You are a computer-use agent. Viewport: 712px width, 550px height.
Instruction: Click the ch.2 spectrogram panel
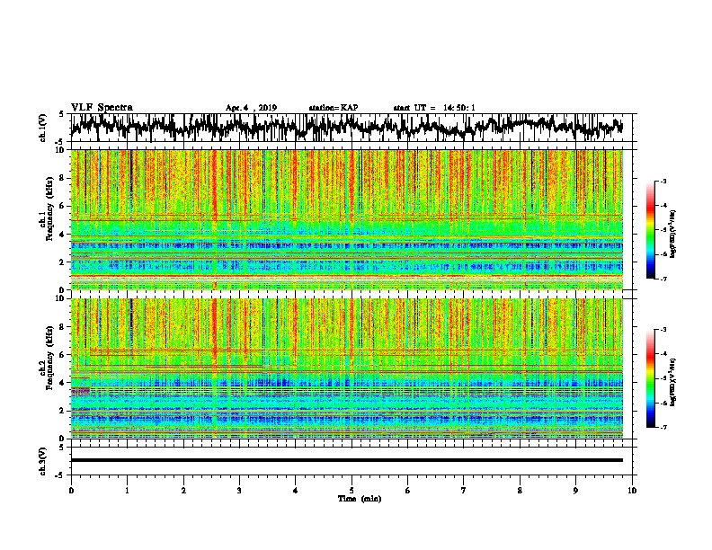347,368
